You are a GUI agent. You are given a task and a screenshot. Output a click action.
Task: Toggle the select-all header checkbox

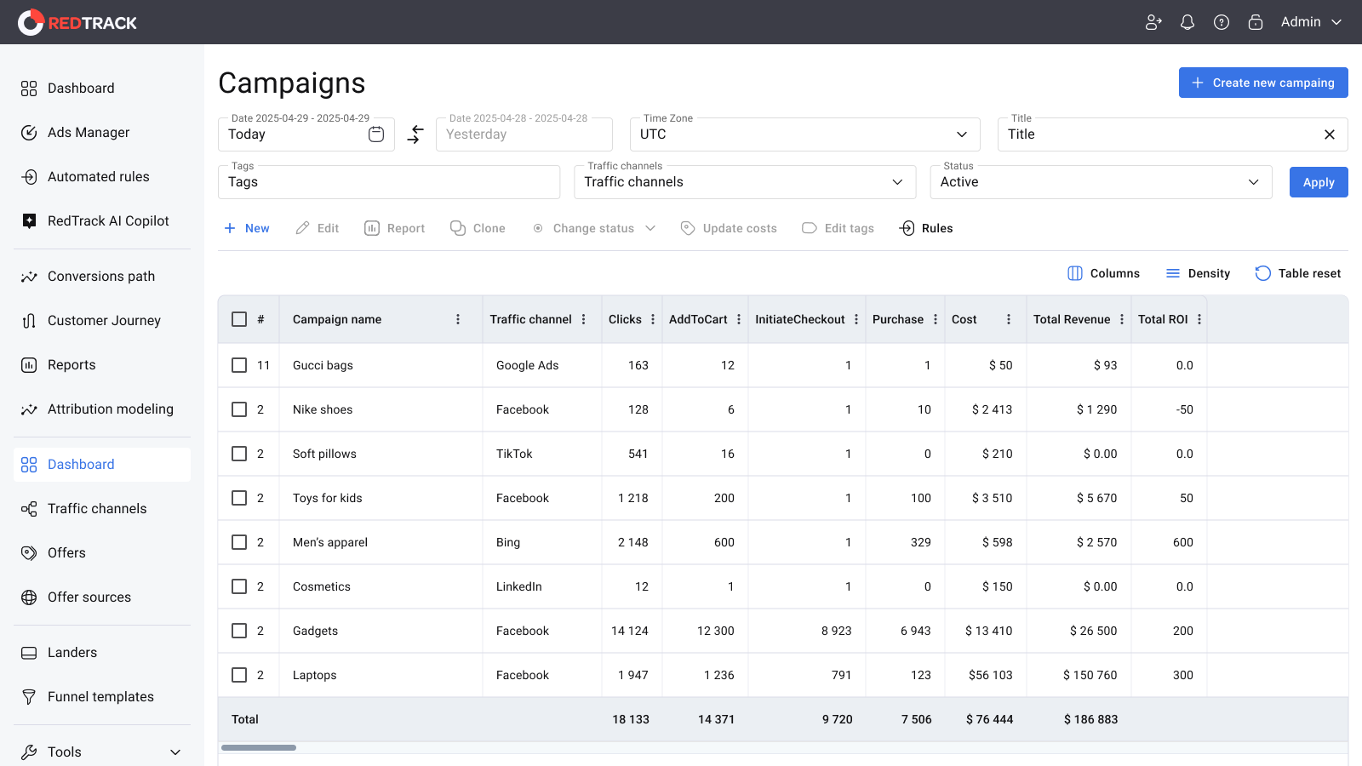coord(239,319)
